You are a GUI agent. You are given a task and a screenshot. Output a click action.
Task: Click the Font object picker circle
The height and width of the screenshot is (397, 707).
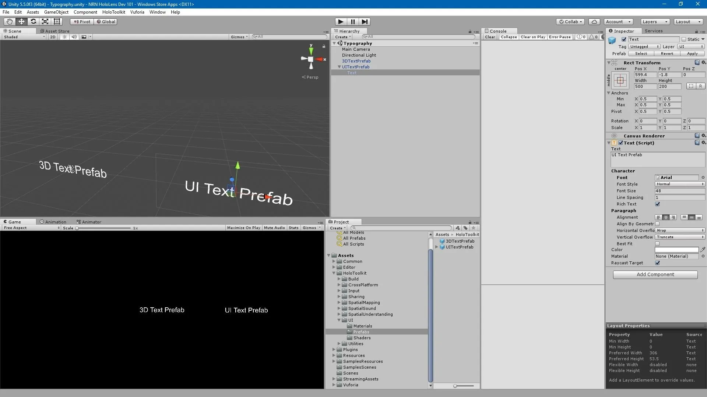coord(703,178)
